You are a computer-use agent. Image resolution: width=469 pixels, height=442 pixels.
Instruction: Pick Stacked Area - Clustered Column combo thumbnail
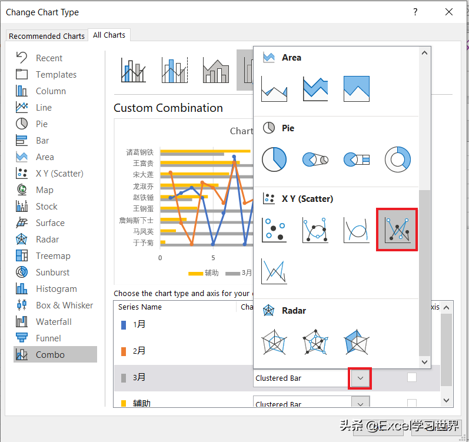216,70
